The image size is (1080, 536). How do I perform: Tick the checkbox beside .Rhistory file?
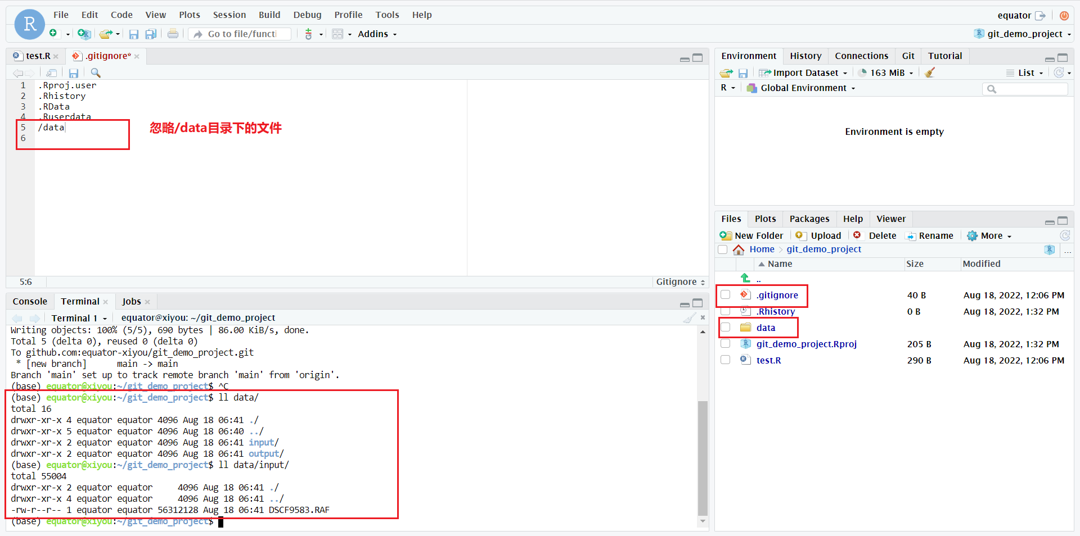pyautogui.click(x=726, y=311)
